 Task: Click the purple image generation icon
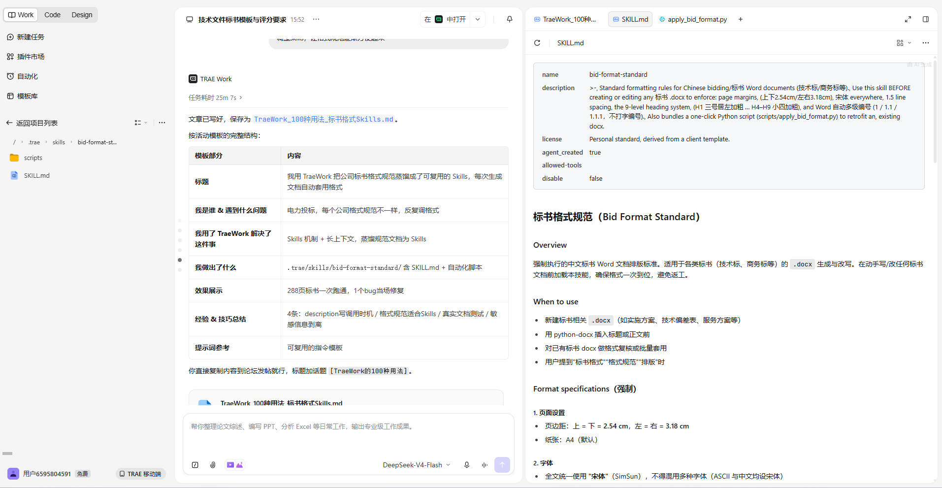[240, 465]
